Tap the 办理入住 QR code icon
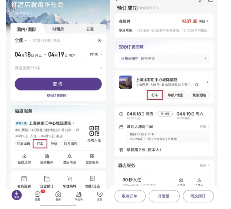Viewport: 231px width, 209px height. click(94, 131)
